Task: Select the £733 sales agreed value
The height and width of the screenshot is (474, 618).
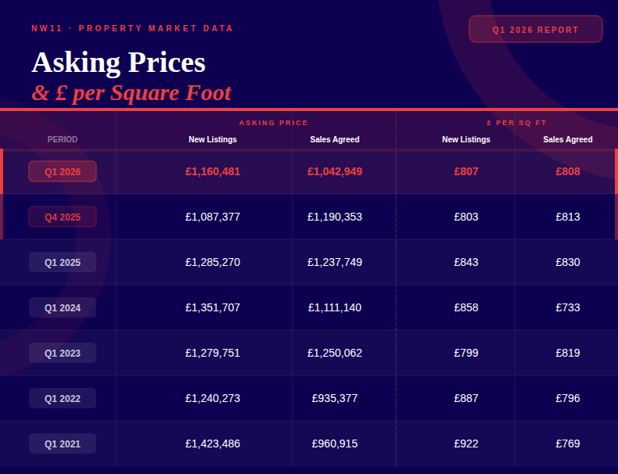Action: [568, 307]
